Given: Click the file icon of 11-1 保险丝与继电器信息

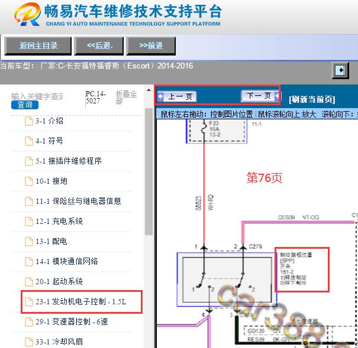Looking at the screenshot, I should [29, 201].
